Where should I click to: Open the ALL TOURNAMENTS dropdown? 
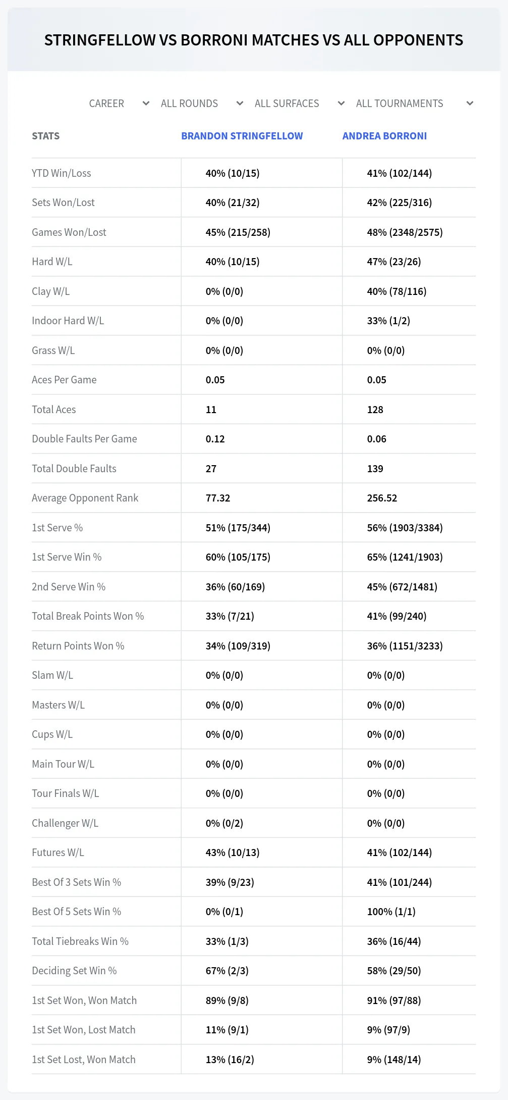(x=415, y=104)
